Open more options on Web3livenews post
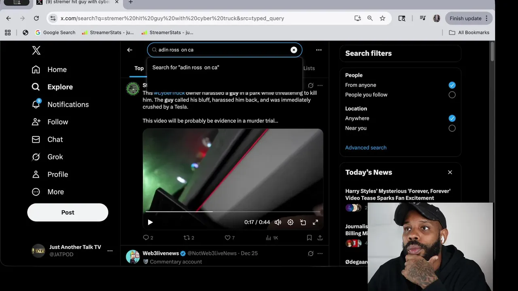This screenshot has height=291, width=518. [x=320, y=253]
